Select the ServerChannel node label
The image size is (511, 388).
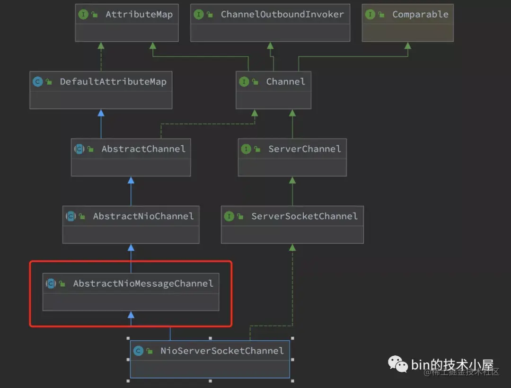click(305, 149)
